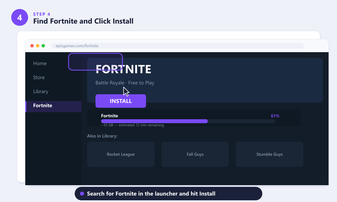Click the red close window dot

click(x=32, y=46)
